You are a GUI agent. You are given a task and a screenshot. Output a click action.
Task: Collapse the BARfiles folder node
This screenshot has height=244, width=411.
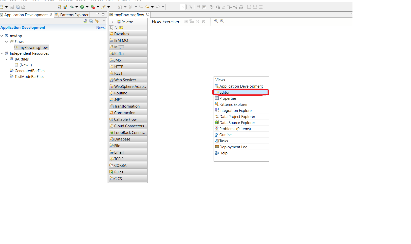[x=7, y=59]
